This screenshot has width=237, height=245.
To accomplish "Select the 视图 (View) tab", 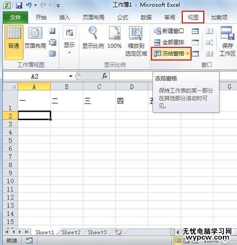I will tap(193, 17).
